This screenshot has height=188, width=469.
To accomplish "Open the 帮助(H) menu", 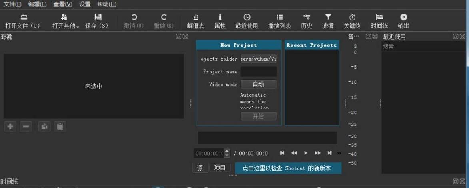I will (x=107, y=4).
